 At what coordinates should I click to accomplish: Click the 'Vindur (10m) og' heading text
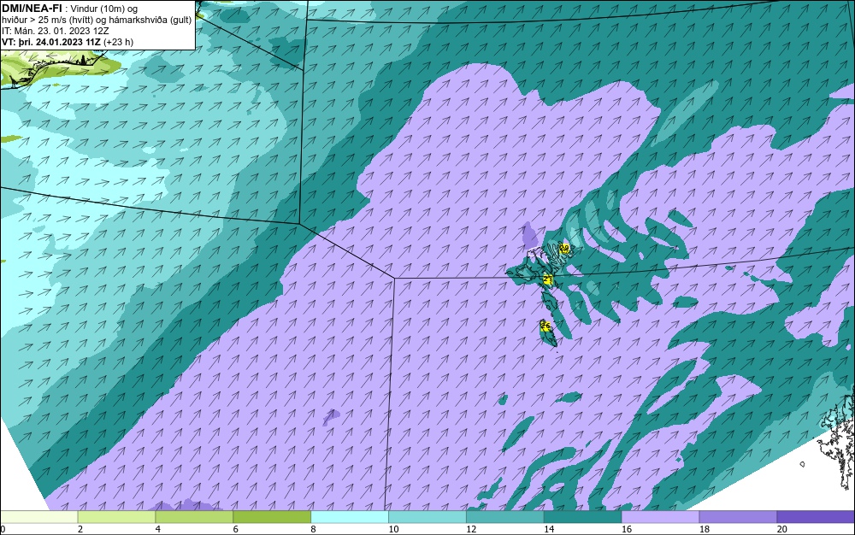tap(104, 9)
